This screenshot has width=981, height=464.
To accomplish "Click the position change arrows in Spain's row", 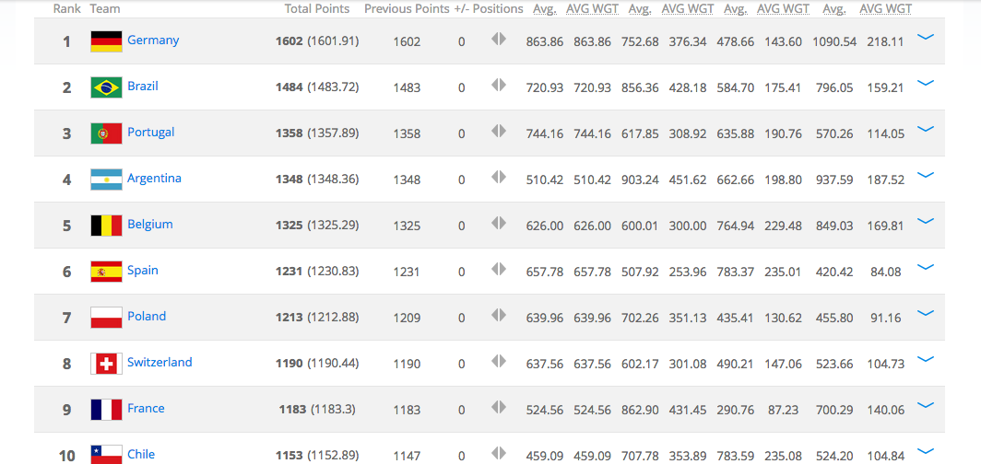I will [x=499, y=269].
